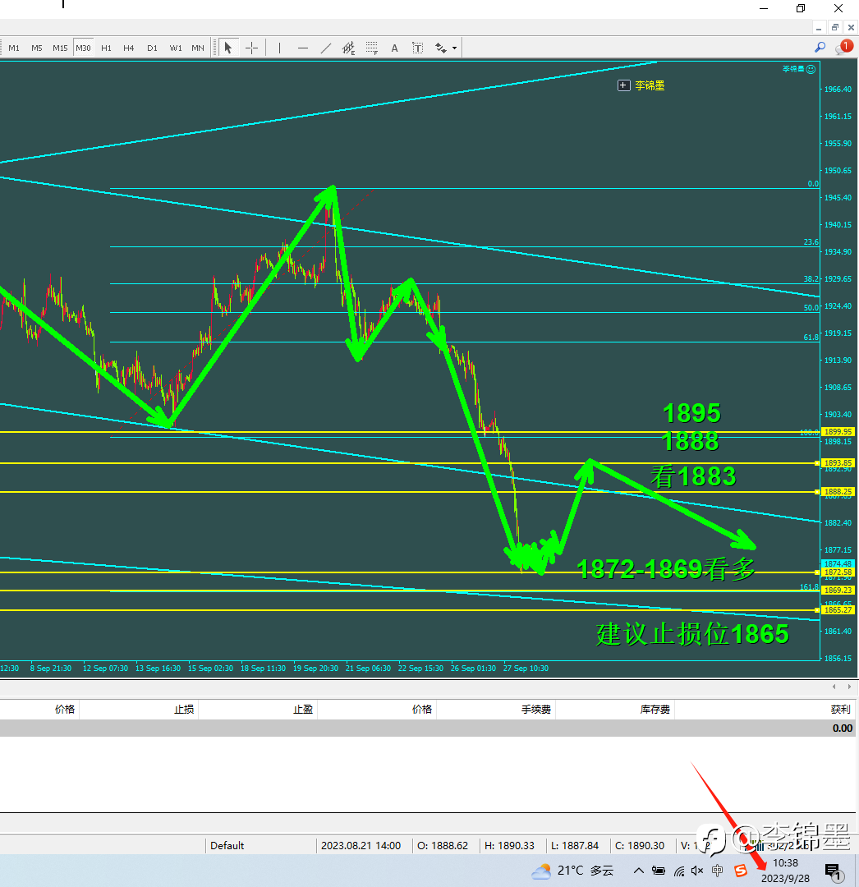Open the arrows objects tool

tap(441, 48)
